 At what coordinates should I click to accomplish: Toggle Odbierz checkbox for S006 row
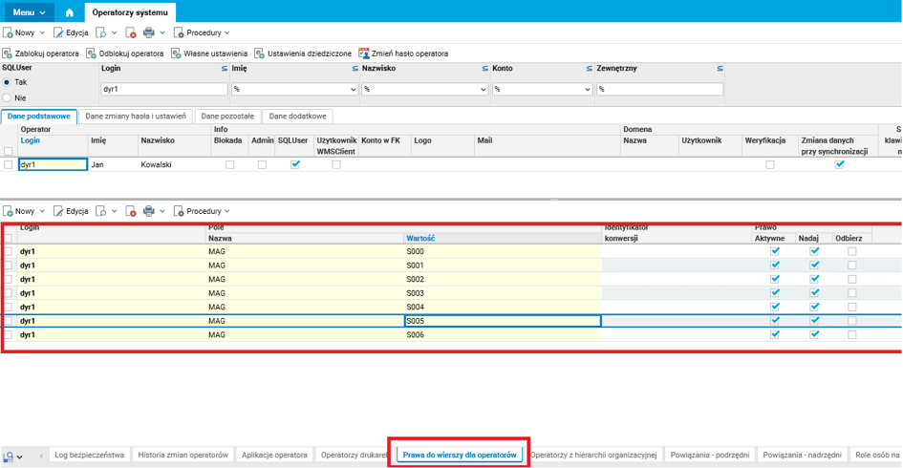(851, 334)
